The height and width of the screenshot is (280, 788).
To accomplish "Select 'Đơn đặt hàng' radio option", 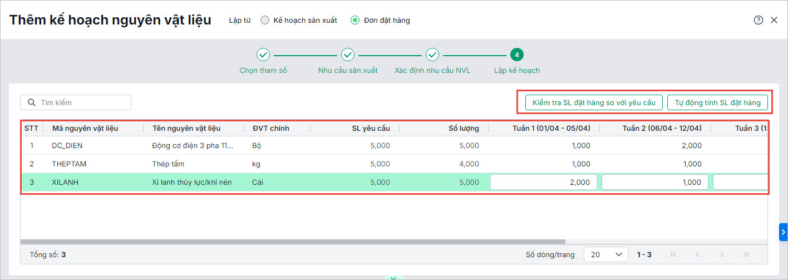I will (355, 21).
